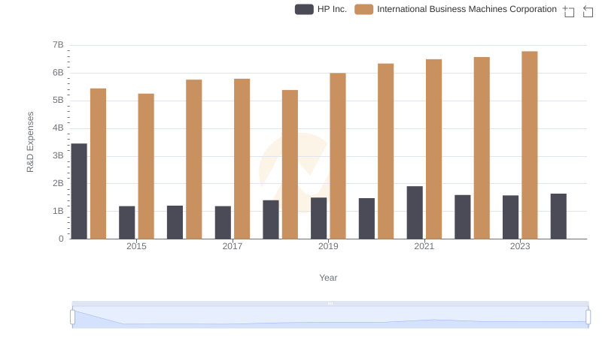Click the IBM bar for 2023
The image size is (602, 346).
click(x=530, y=145)
